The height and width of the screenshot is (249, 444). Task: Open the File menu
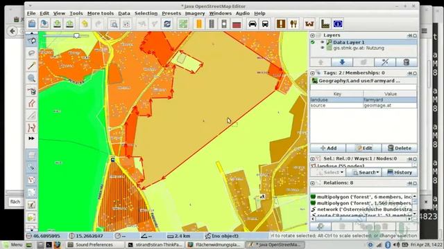[x=31, y=13]
